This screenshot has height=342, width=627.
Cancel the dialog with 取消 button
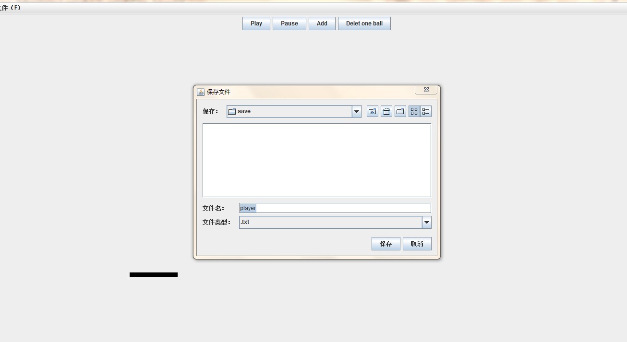point(417,244)
